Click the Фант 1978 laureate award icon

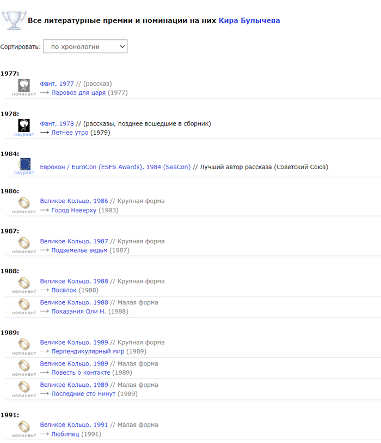(x=24, y=125)
